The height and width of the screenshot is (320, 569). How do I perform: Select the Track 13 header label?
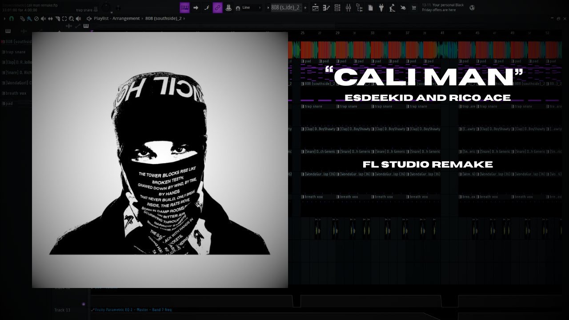(62, 310)
